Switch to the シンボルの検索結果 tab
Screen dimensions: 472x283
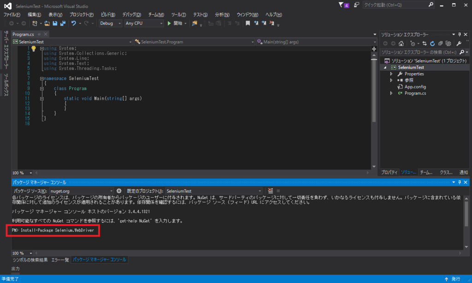(30, 260)
